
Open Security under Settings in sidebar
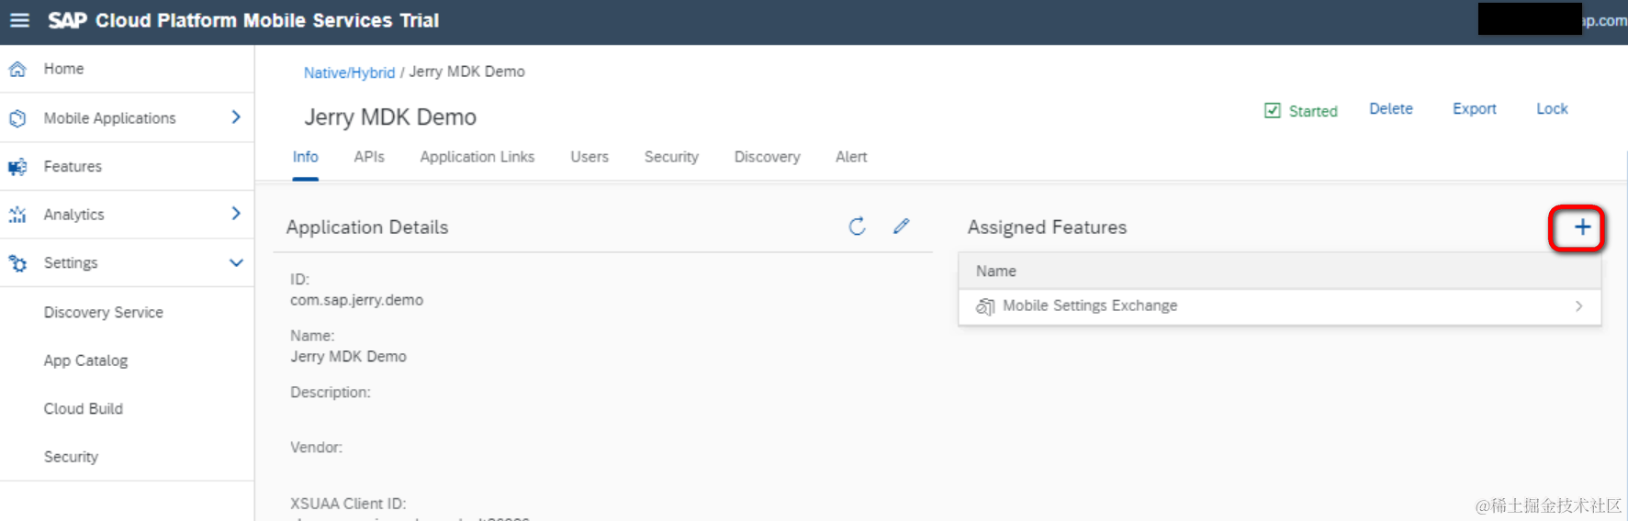point(71,457)
